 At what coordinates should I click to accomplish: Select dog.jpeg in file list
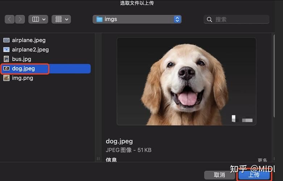[x=46, y=69]
